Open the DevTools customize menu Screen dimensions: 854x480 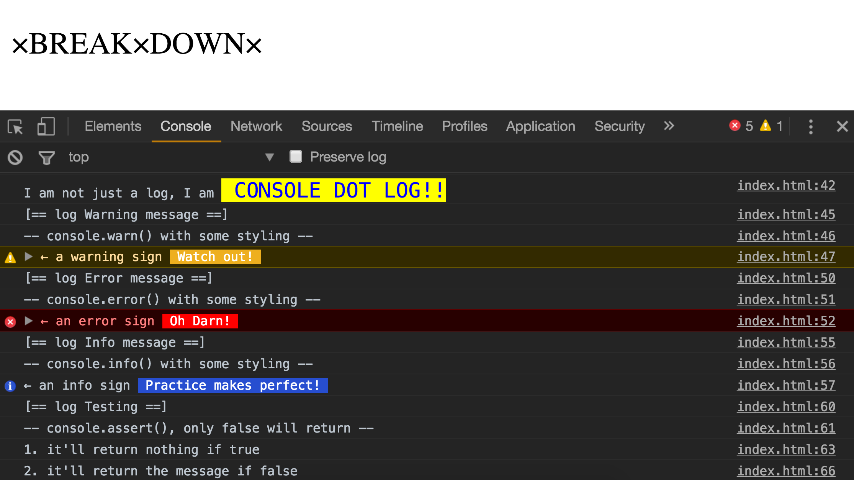811,126
